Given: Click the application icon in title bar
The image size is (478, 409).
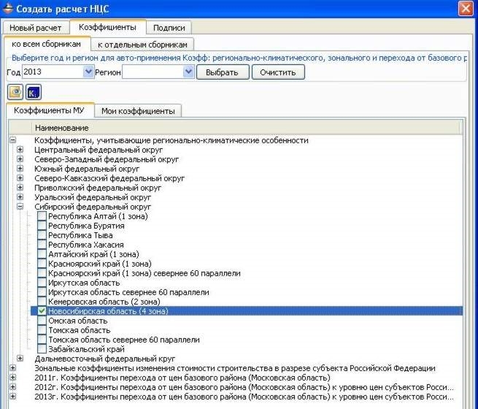Looking at the screenshot, I should click(x=9, y=9).
